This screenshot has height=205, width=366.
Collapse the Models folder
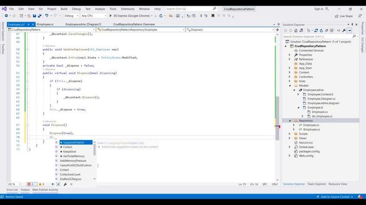[290, 85]
